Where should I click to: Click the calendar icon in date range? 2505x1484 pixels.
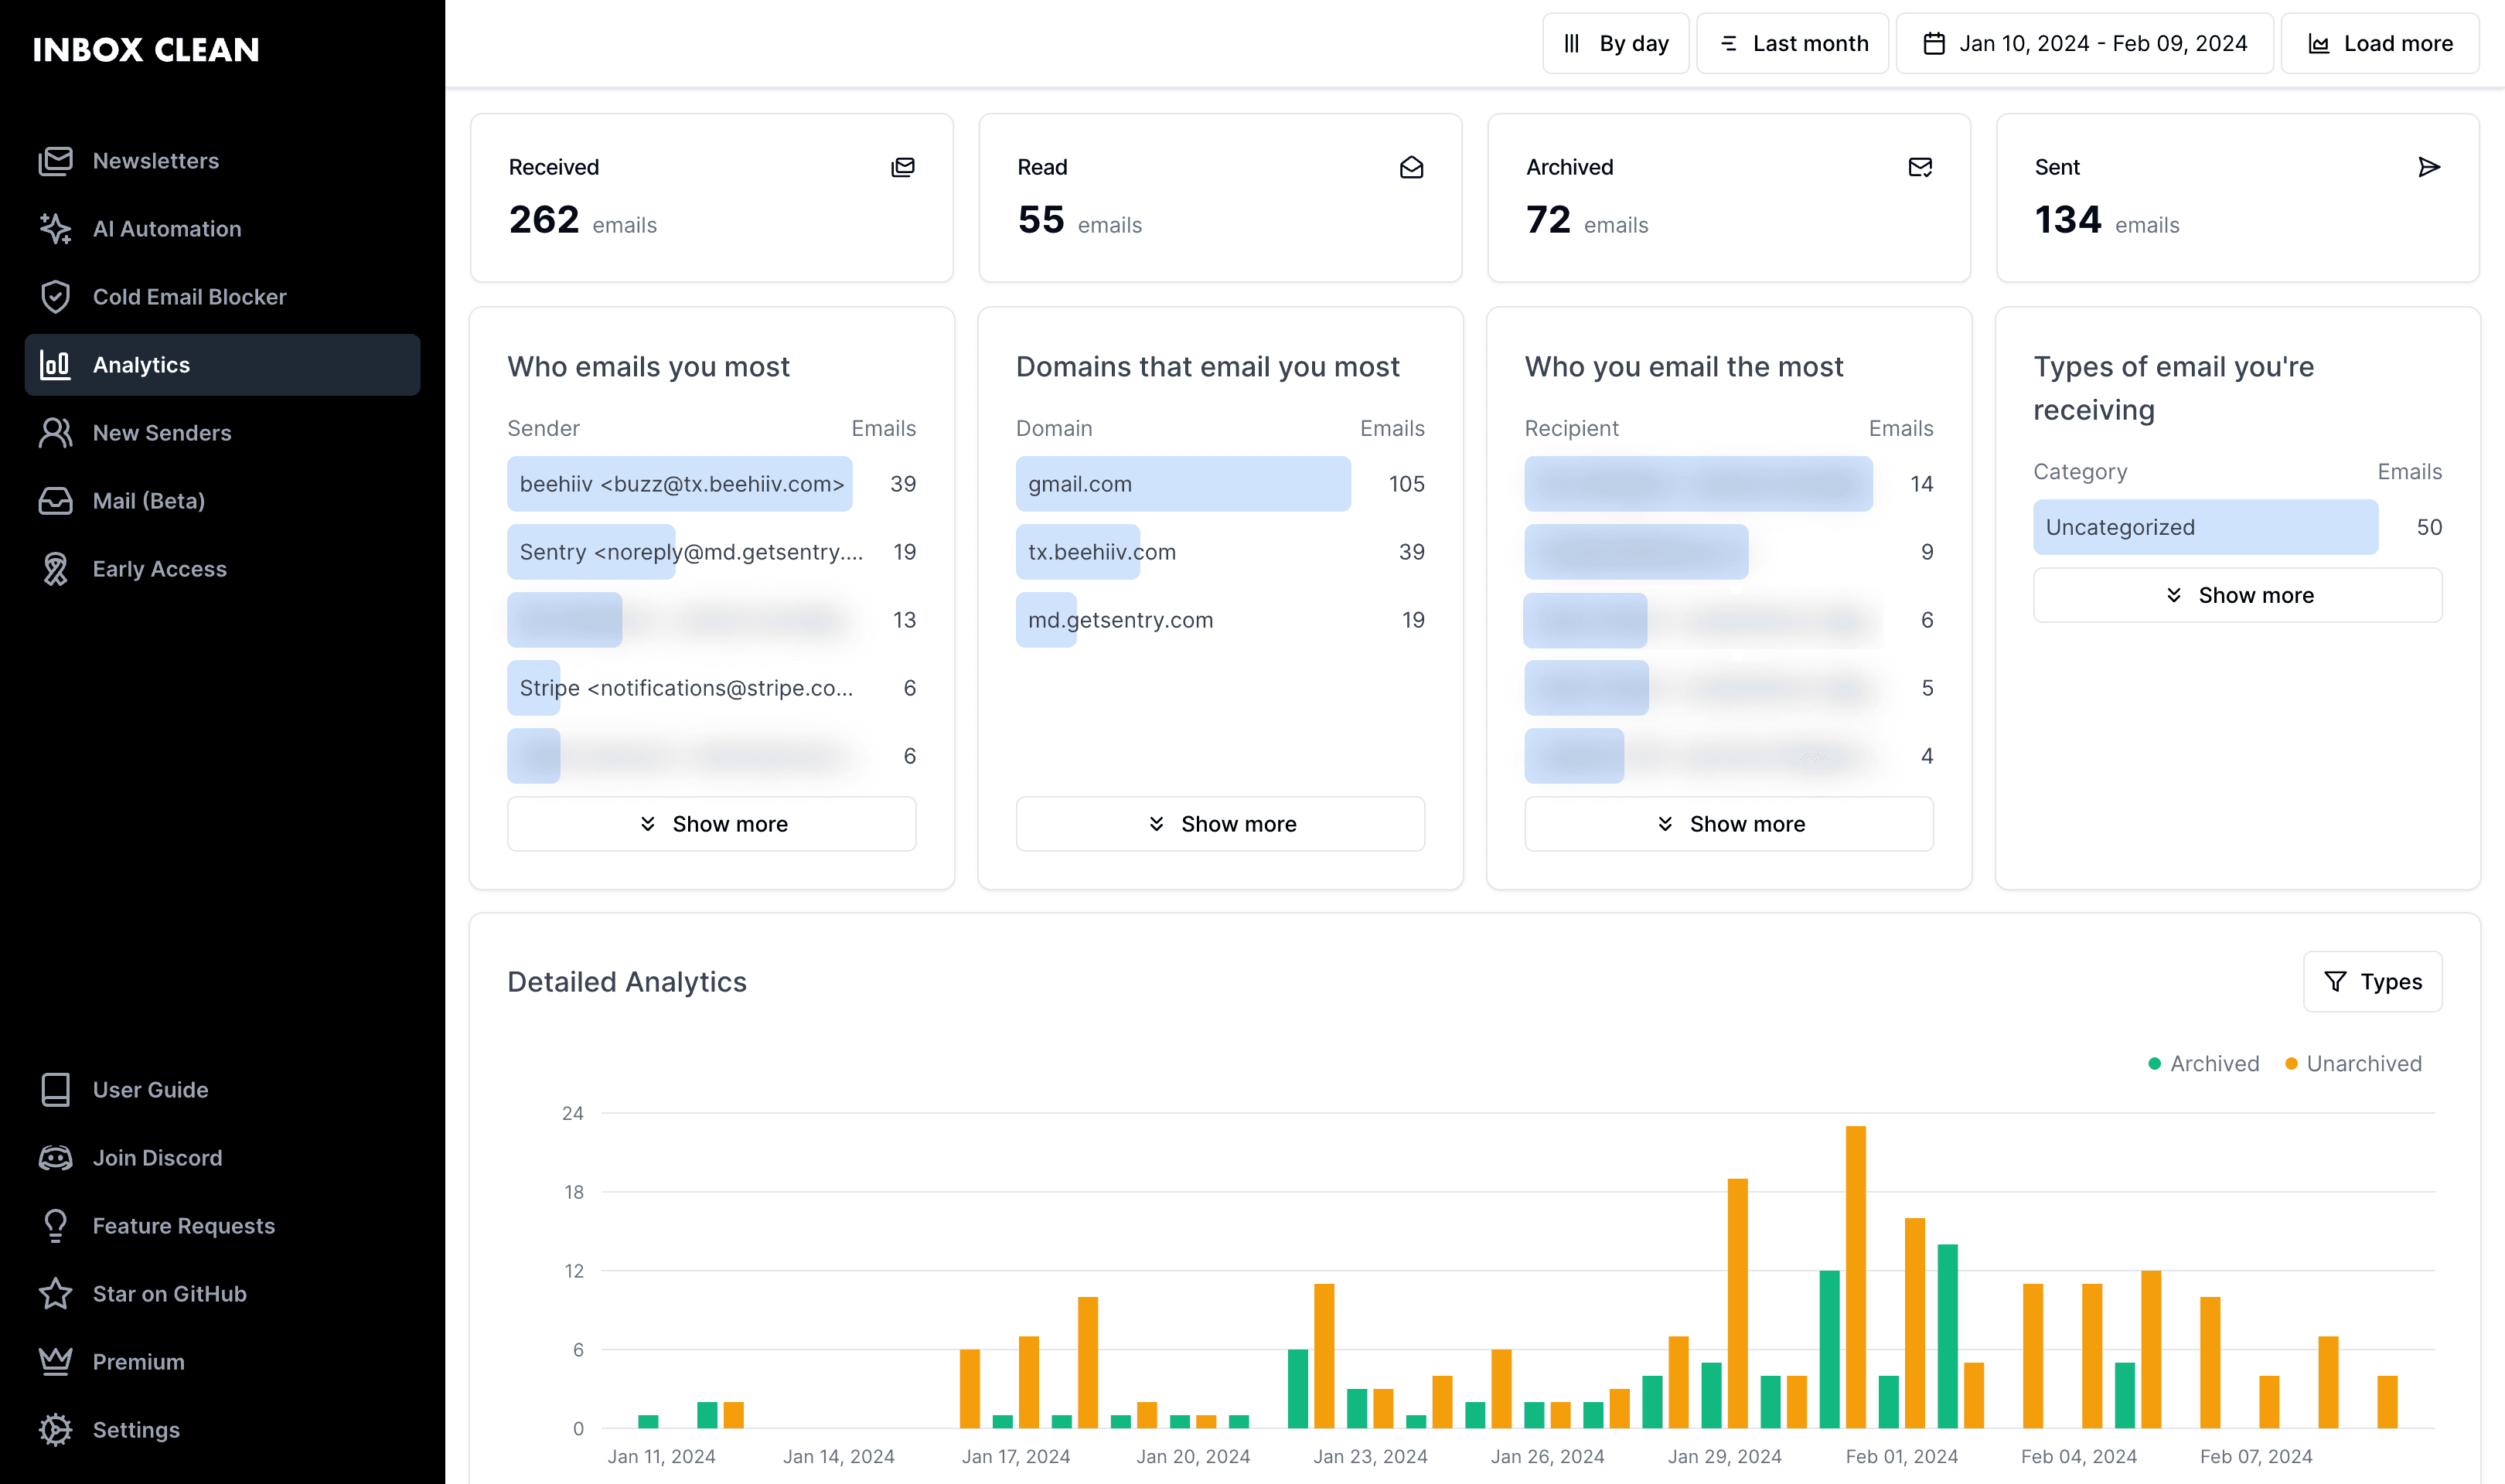point(1934,44)
